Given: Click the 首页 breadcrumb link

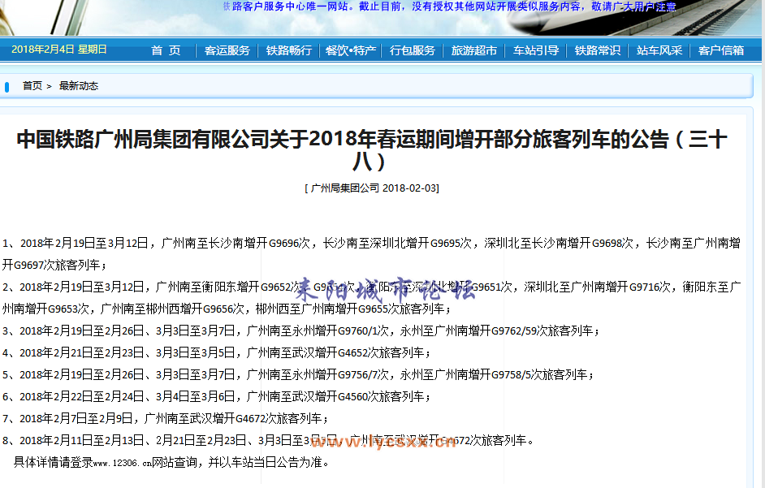Looking at the screenshot, I should tap(32, 86).
